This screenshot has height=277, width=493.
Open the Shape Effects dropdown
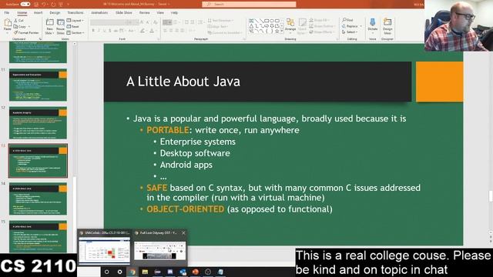[321, 32]
